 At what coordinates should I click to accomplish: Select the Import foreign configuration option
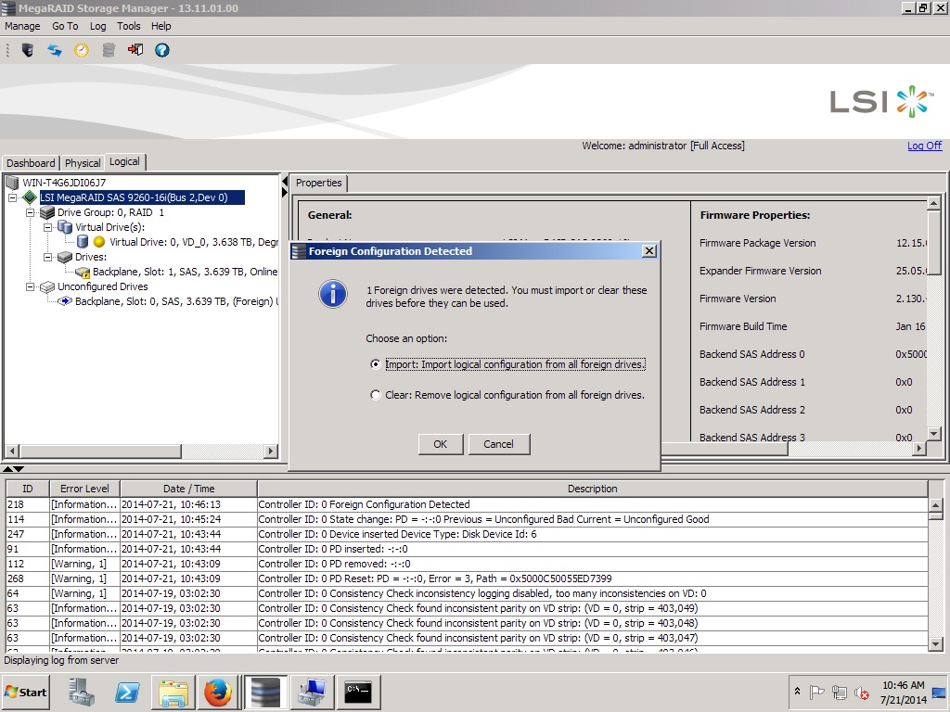pos(375,364)
